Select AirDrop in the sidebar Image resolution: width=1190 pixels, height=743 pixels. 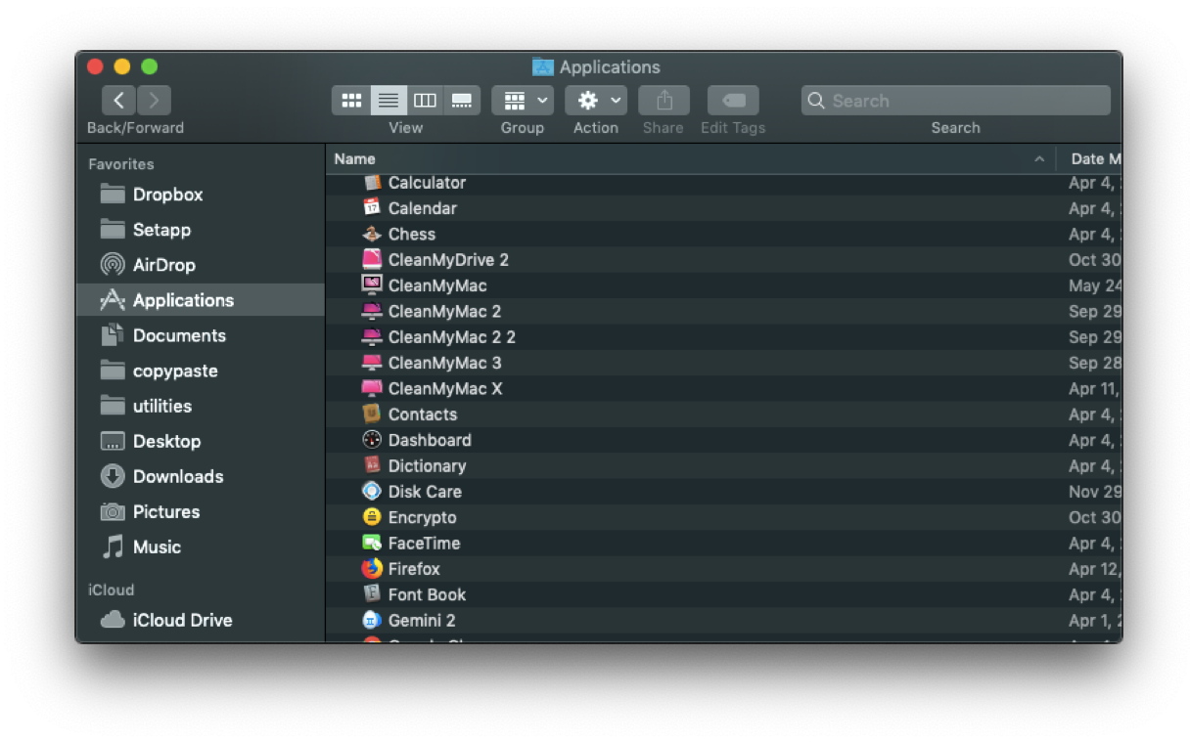200,265
